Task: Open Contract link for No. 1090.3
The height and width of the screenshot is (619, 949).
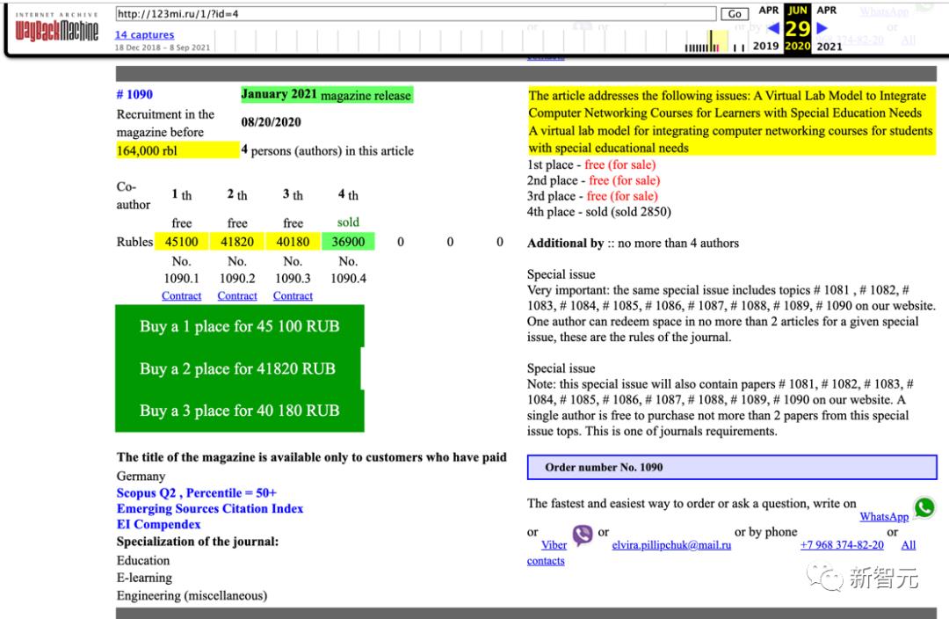Action: [293, 296]
